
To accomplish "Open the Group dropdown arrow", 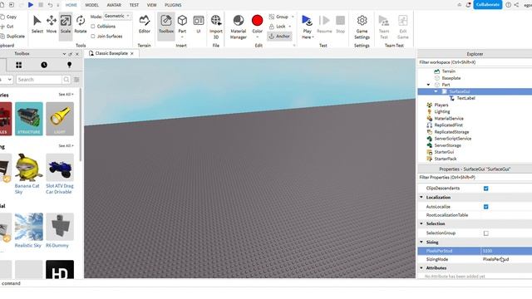I will (293, 17).
